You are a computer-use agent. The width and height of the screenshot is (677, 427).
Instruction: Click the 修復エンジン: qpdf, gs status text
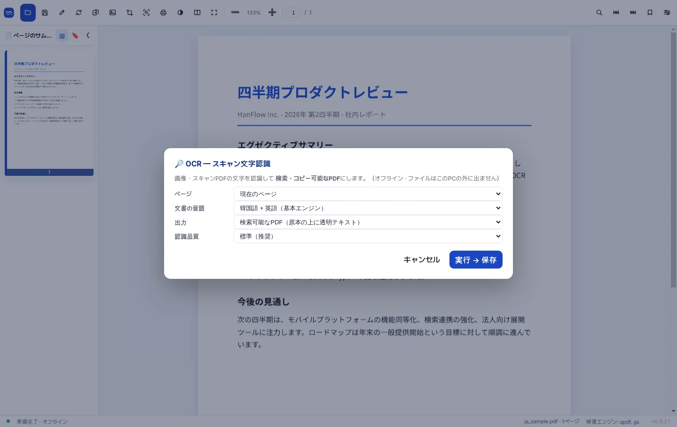click(x=613, y=421)
